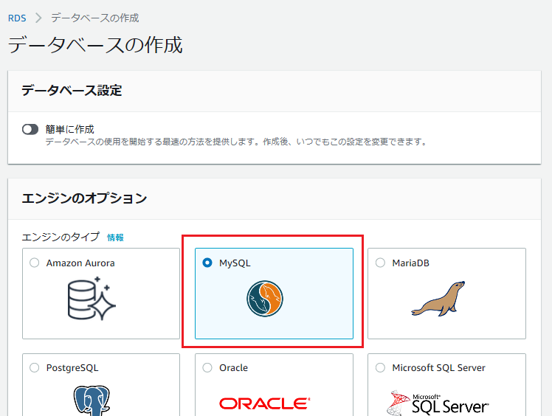Click the Oracle label text
The image size is (552, 416).
click(233, 368)
